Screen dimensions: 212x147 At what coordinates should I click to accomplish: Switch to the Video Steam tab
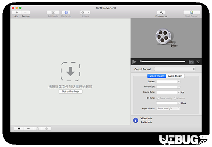point(157,76)
